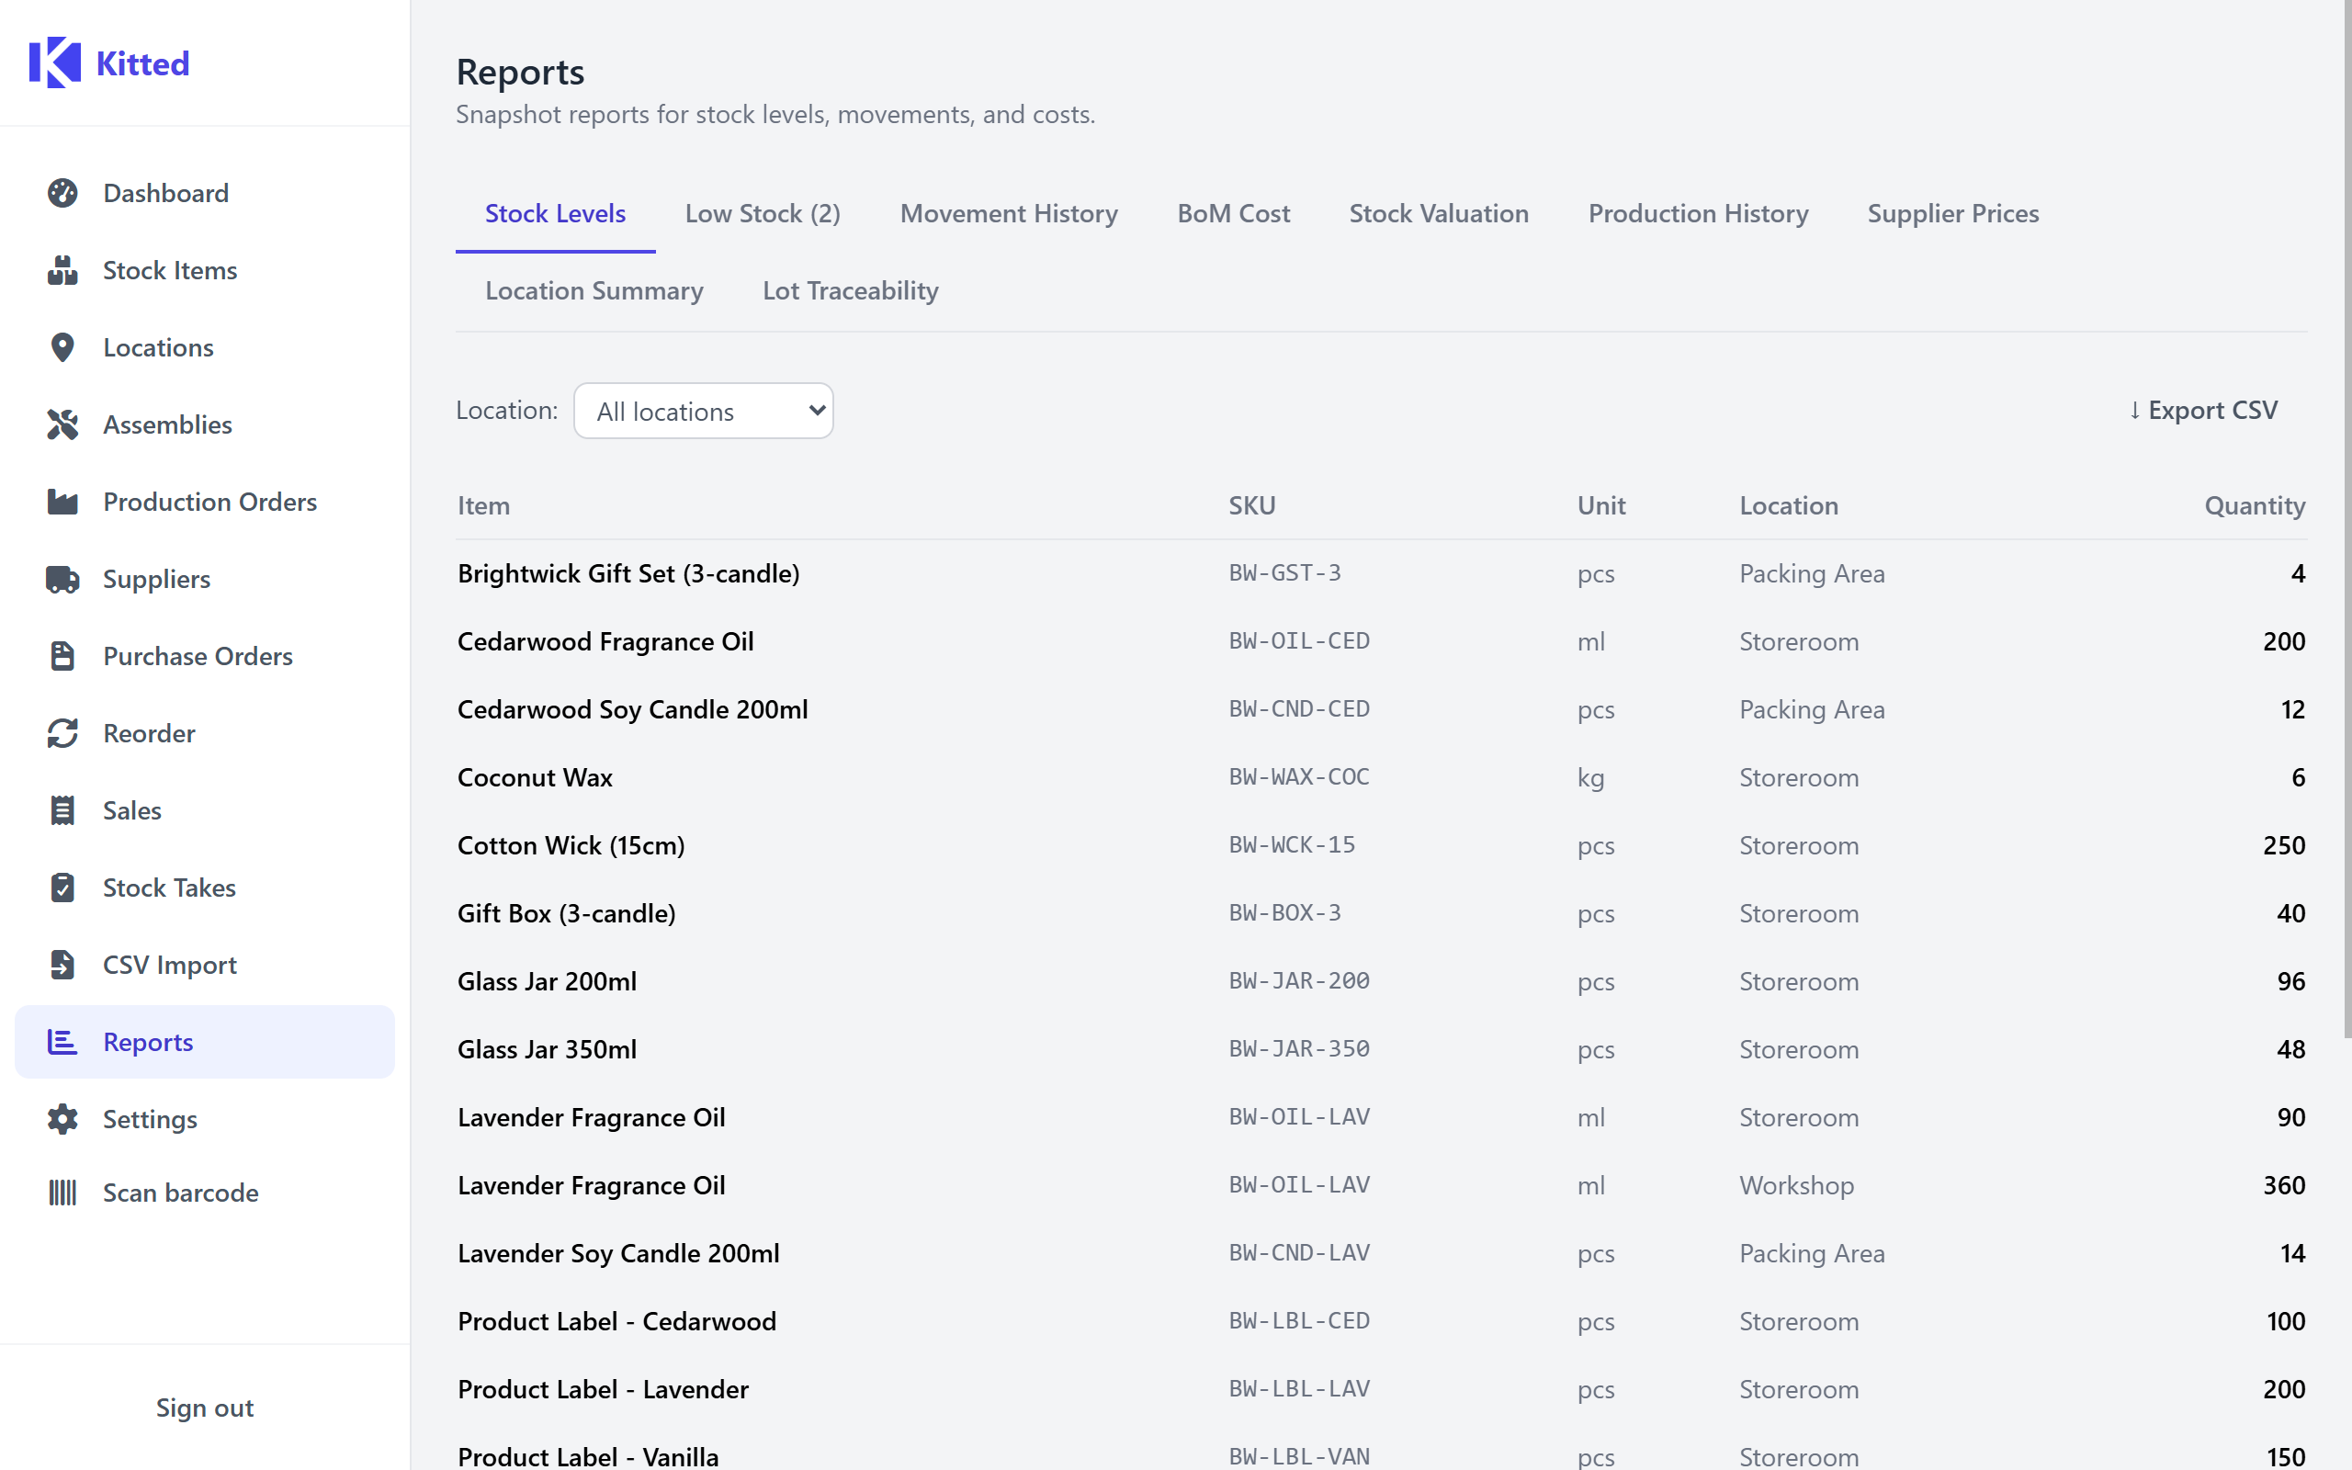Click SKU BW-WAX-COC cell
Viewport: 2352px width, 1470px height.
click(1299, 777)
